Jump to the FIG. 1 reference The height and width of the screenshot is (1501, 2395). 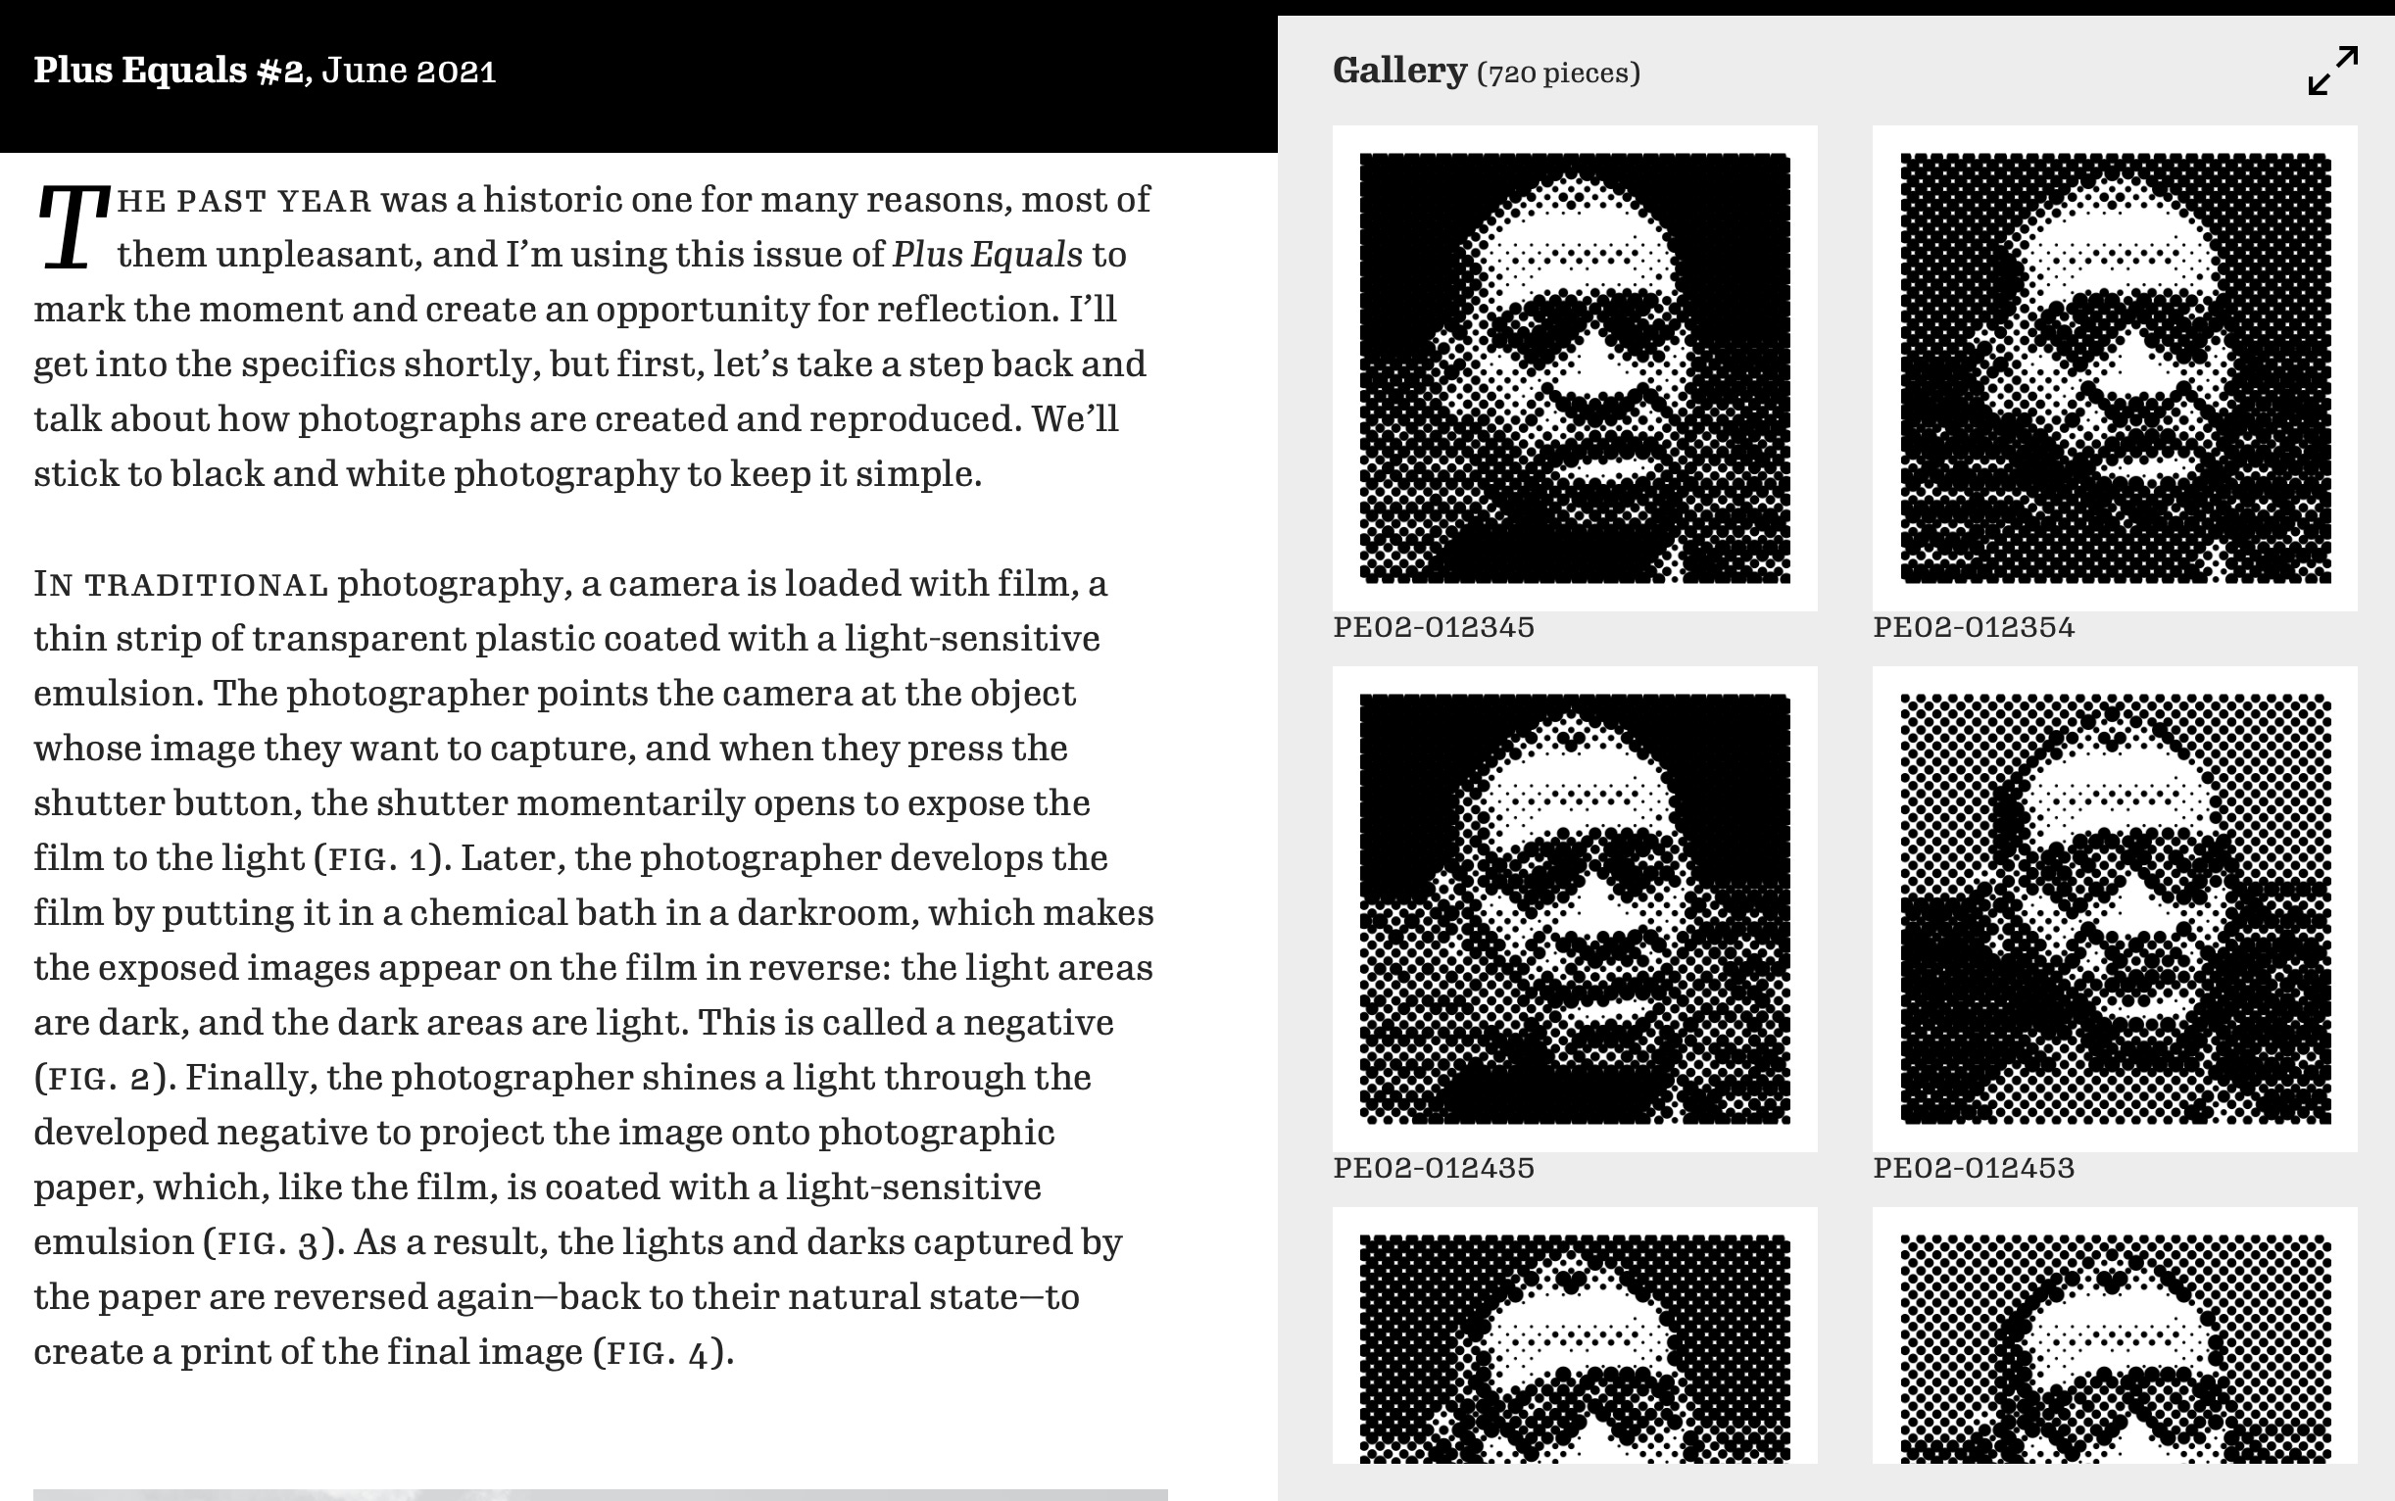[377, 858]
